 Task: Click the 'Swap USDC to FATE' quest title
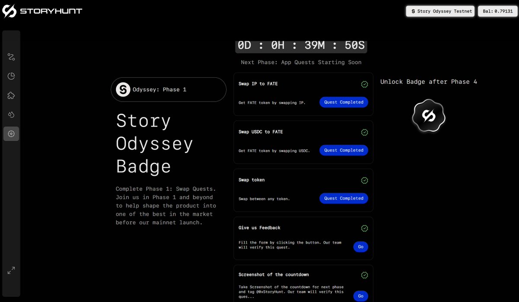pos(261,132)
